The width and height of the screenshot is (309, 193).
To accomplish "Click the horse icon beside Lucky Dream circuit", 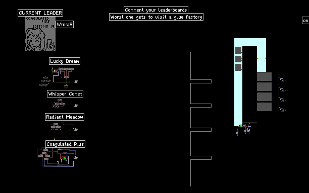I will pyautogui.click(x=76, y=81).
